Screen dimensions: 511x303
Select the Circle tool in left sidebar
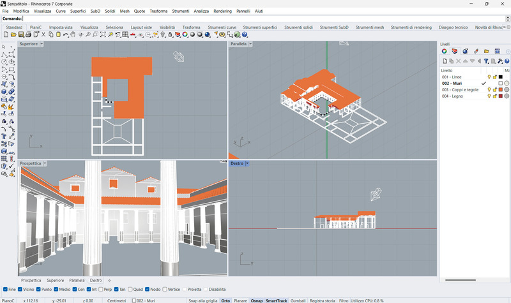[4, 62]
